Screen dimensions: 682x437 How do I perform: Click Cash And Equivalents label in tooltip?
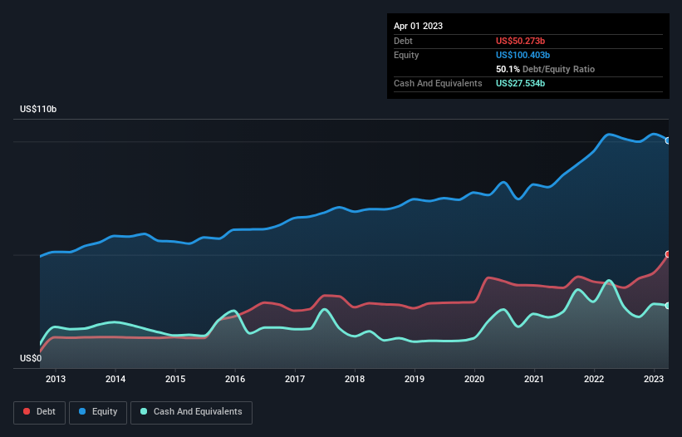point(438,83)
